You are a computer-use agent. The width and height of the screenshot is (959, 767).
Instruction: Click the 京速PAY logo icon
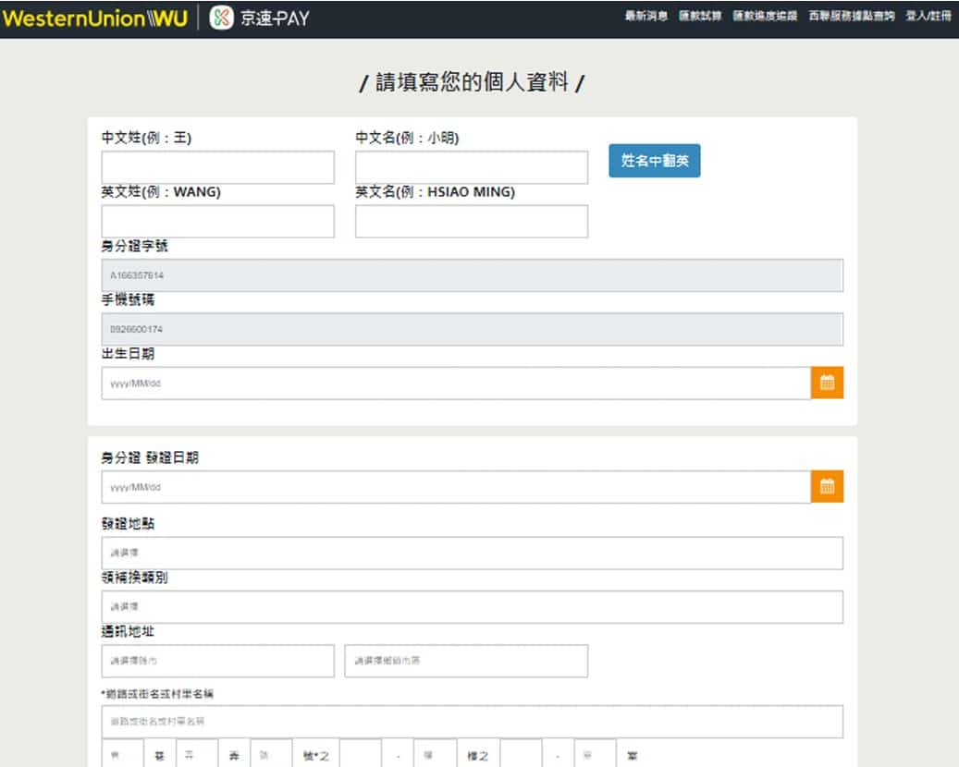222,18
